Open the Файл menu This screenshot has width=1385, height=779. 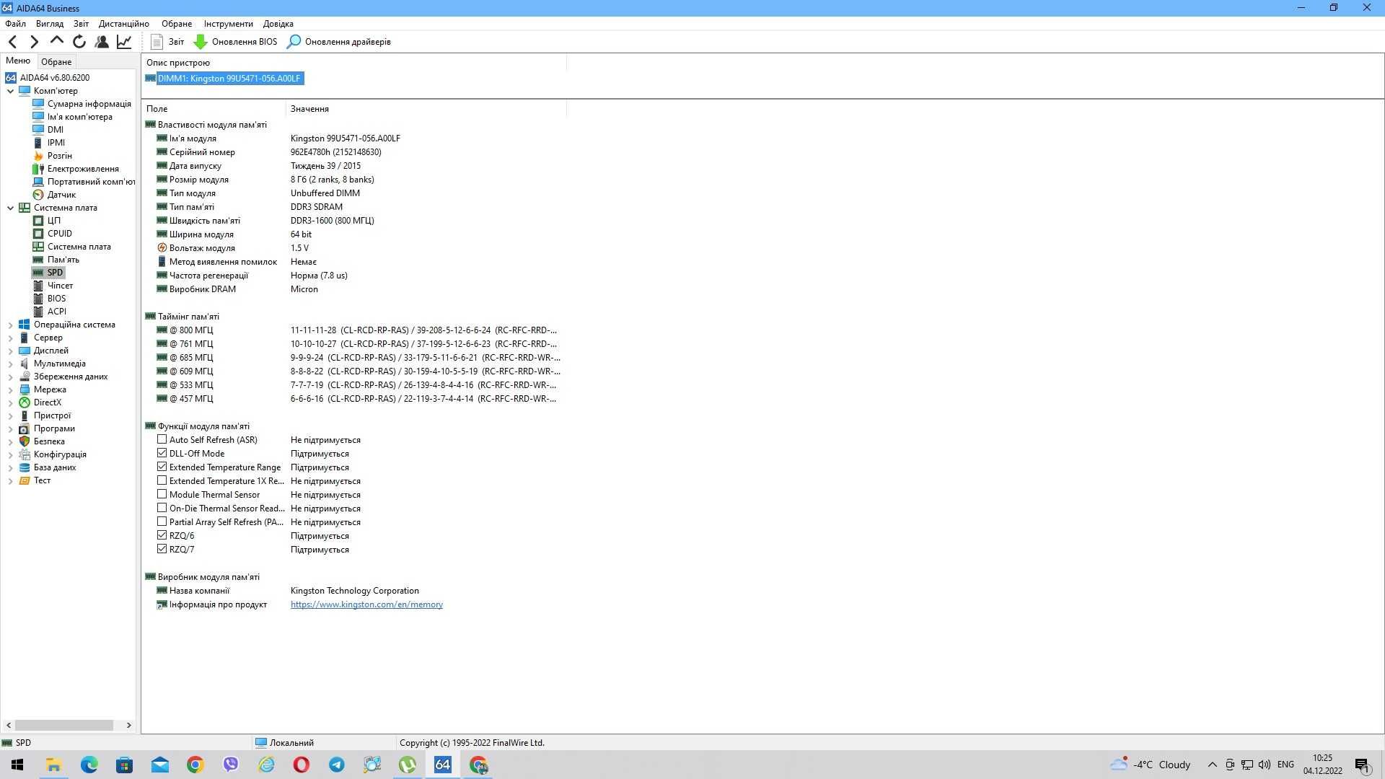(x=17, y=23)
